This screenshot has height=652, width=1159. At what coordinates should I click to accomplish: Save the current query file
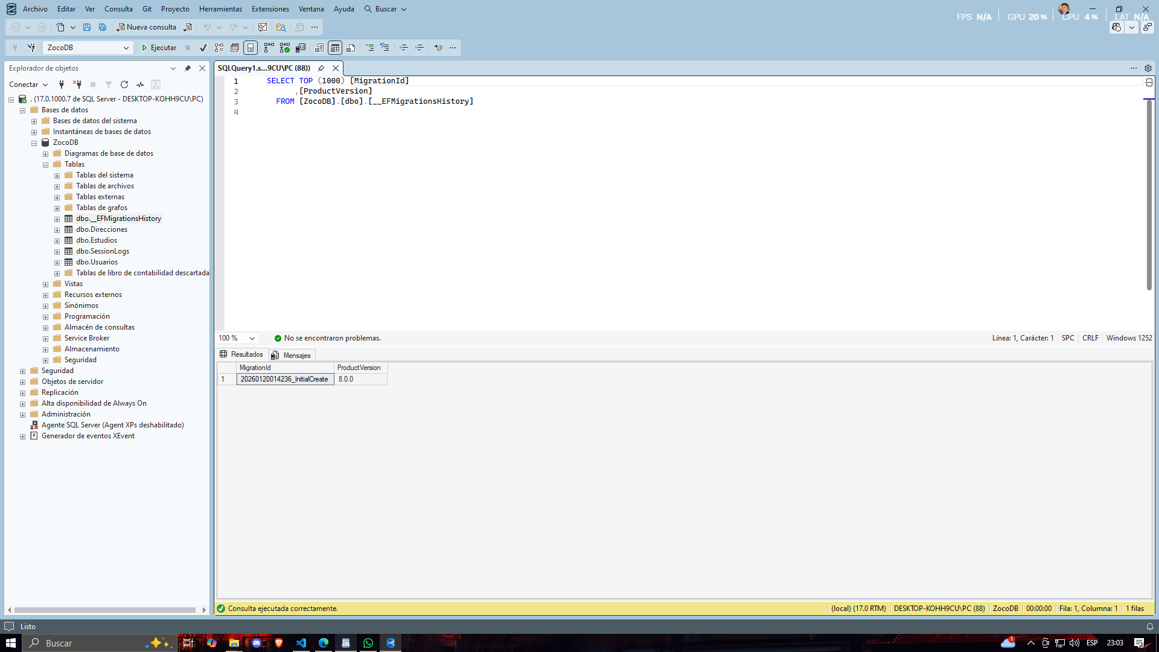87,27
